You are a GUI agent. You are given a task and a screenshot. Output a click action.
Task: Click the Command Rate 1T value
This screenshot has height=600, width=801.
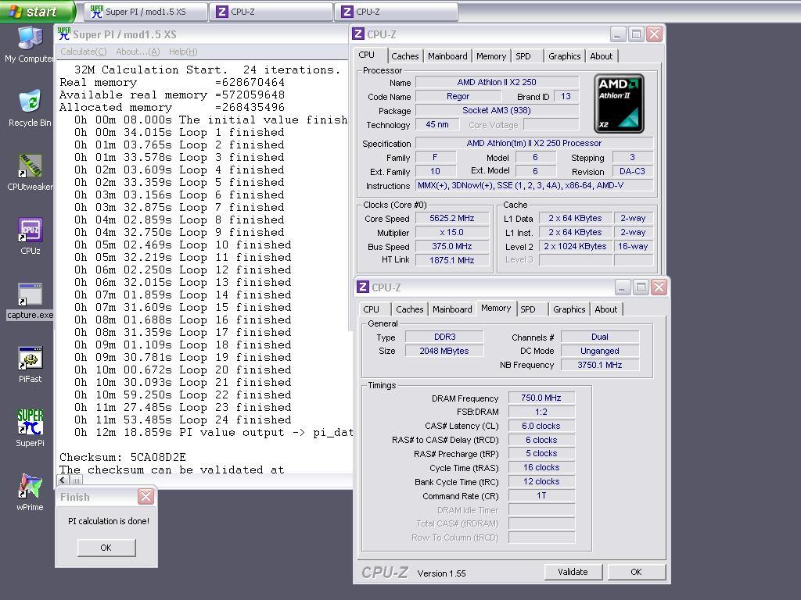[541, 495]
